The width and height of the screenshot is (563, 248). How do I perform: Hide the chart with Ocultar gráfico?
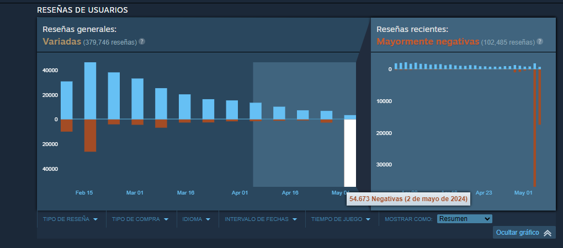[x=524, y=233]
